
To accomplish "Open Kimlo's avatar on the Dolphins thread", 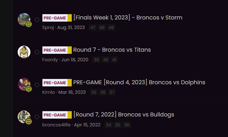I will click(x=24, y=84).
